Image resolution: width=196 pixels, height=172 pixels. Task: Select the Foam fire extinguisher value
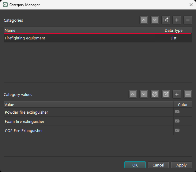point(88,121)
